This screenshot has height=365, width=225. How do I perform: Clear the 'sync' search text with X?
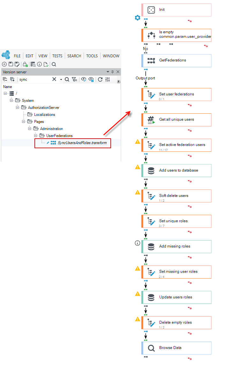pos(54,79)
